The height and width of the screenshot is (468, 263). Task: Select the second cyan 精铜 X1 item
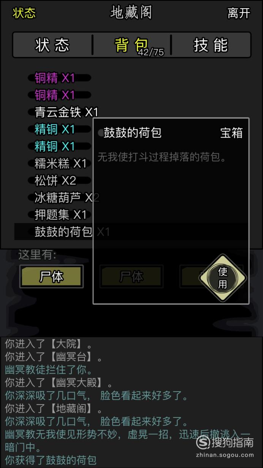point(55,146)
